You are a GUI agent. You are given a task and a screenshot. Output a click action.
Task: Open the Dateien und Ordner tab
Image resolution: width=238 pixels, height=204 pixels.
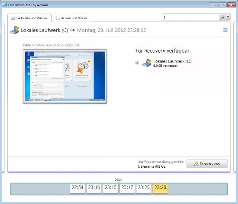click(x=71, y=18)
